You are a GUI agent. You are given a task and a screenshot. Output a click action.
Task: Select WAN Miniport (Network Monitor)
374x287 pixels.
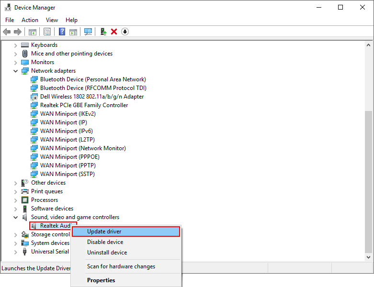click(83, 148)
